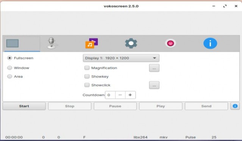The width and height of the screenshot is (242, 141).
Task: Close the vokoscreen window
Action: coord(236,6)
